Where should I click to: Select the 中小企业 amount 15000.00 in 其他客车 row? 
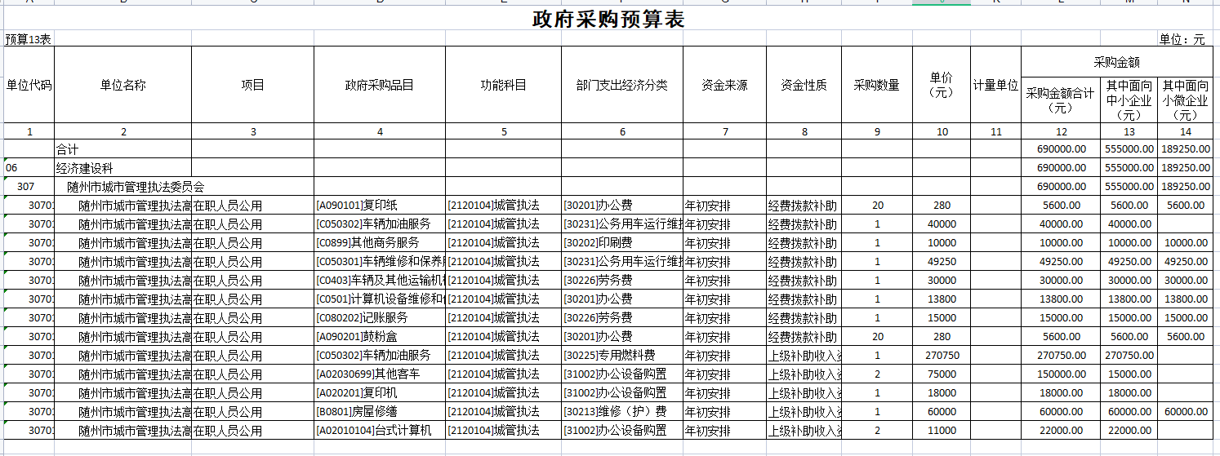click(1129, 374)
